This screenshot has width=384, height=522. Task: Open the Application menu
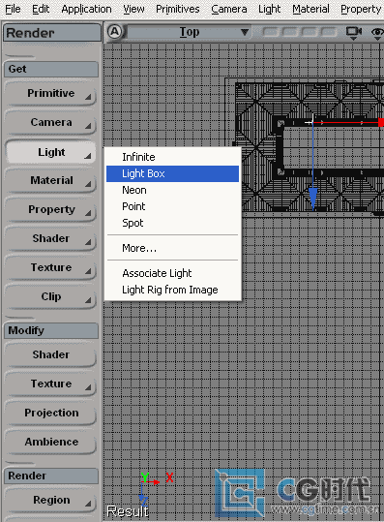click(x=86, y=9)
